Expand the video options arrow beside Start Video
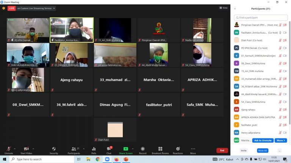The width and height of the screenshot is (291, 163). coord(33,149)
